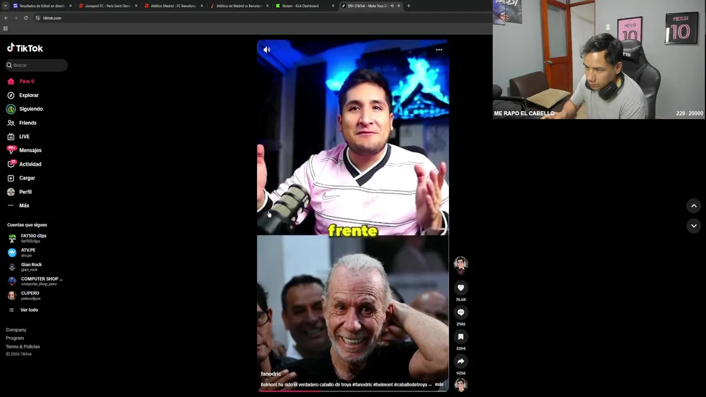Open the Explorar compass section
Image resolution: width=706 pixels, height=397 pixels.
pos(23,95)
